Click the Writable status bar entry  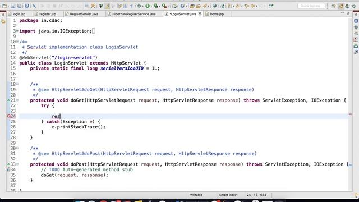point(196,195)
